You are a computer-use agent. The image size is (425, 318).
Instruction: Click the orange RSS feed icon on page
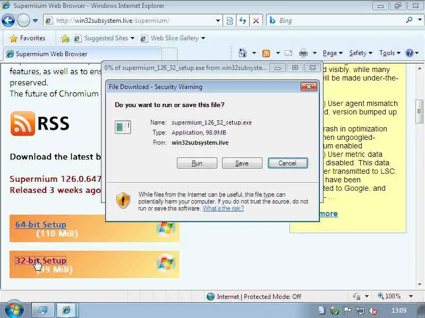(23, 123)
